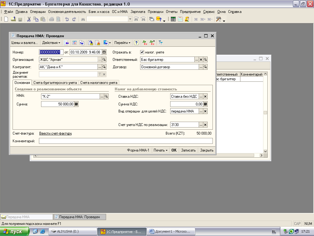
Task: Click the Cut scissors icon
Action: point(29,19)
